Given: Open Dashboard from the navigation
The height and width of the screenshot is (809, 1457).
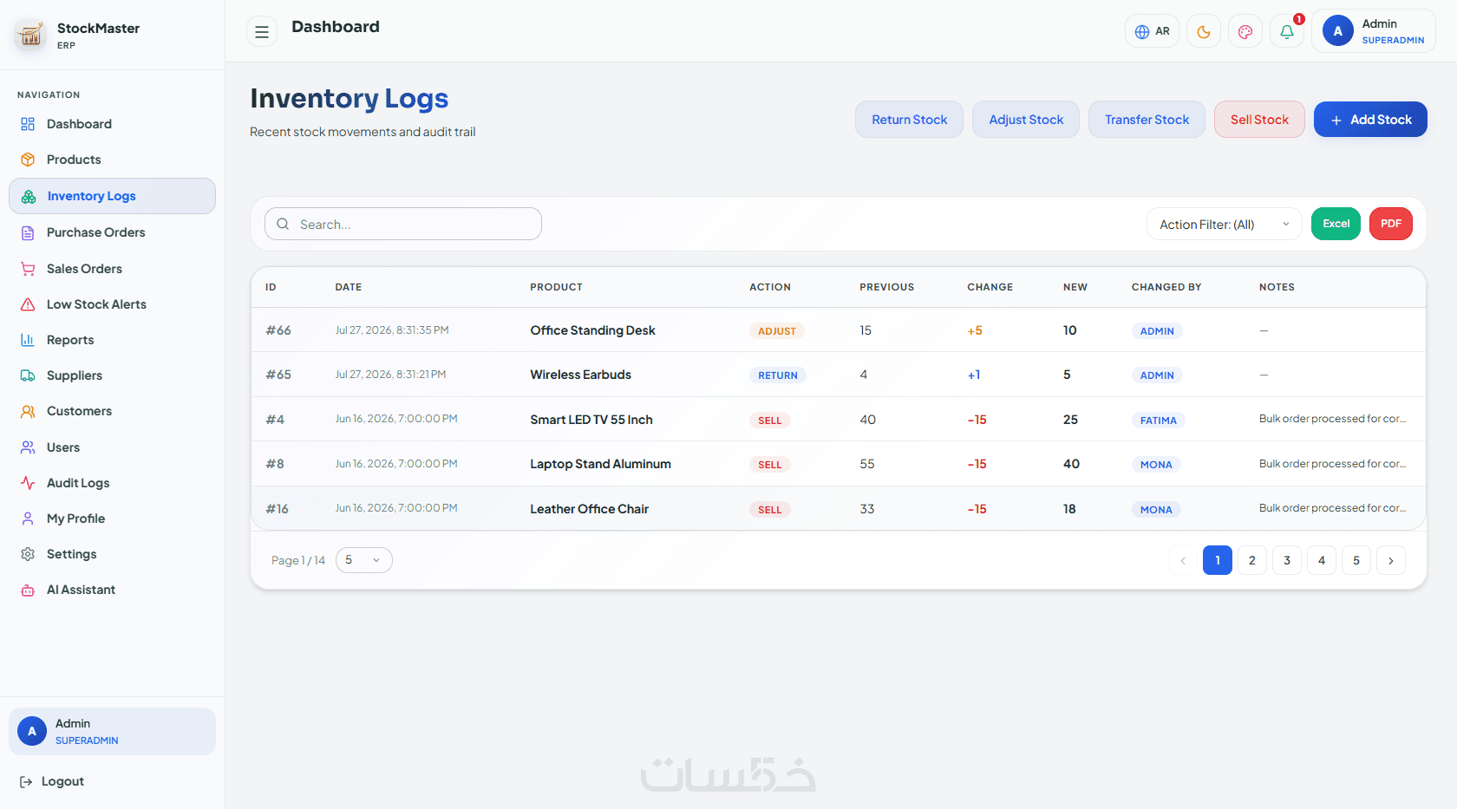Looking at the screenshot, I should 112,124.
